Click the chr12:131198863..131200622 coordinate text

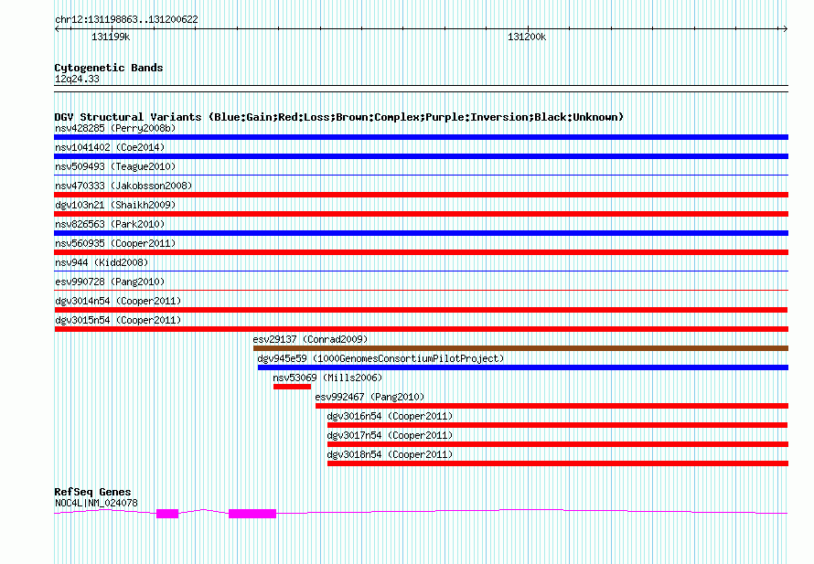click(126, 20)
